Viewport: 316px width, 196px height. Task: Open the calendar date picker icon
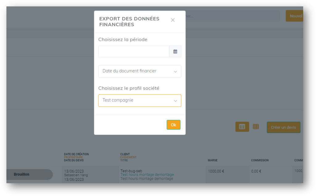pos(175,51)
